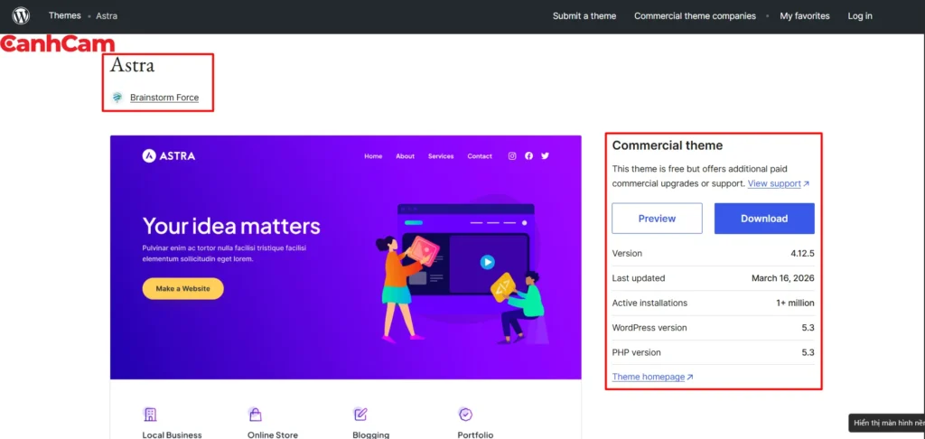This screenshot has width=925, height=439.
Task: Click the Online Store label
Action: 273,434
